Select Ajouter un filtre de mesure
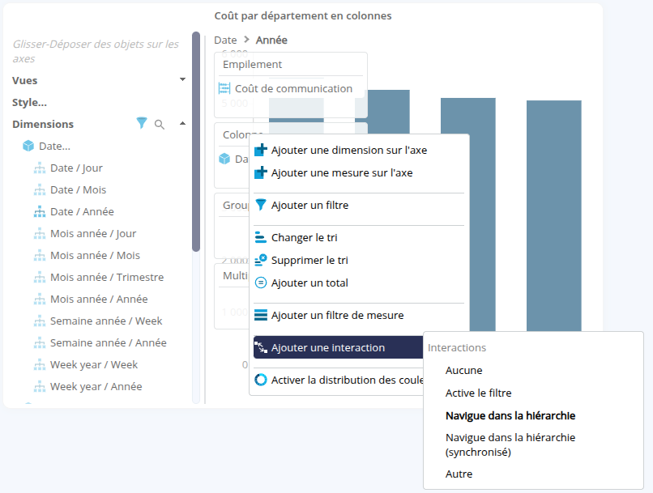Image resolution: width=653 pixels, height=493 pixels. coord(359,316)
